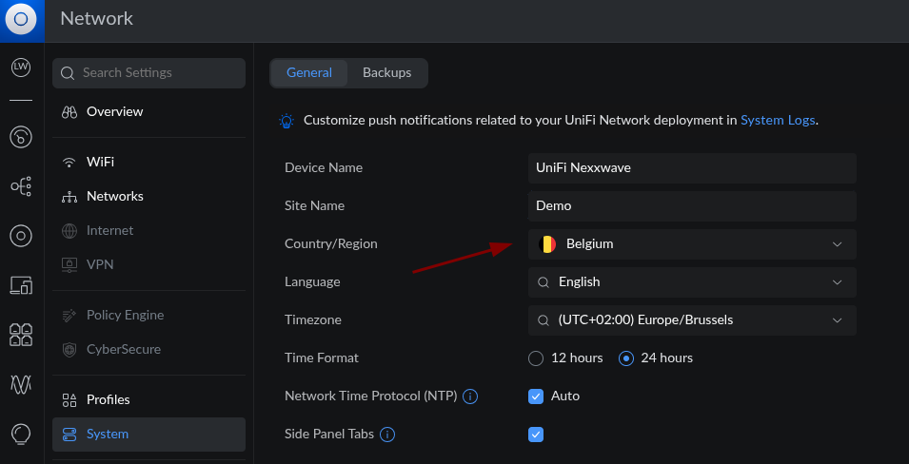Open the dashboard gauge icon in left rail
The image size is (909, 464).
tap(21, 137)
